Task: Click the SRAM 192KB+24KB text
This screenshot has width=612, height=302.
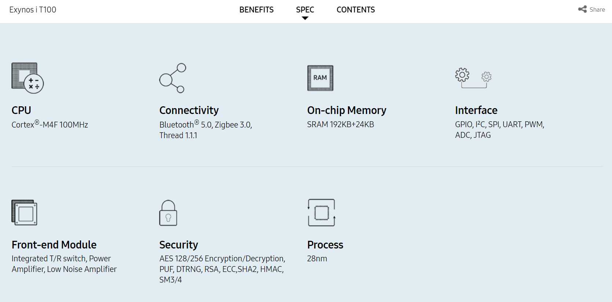Action: [340, 125]
